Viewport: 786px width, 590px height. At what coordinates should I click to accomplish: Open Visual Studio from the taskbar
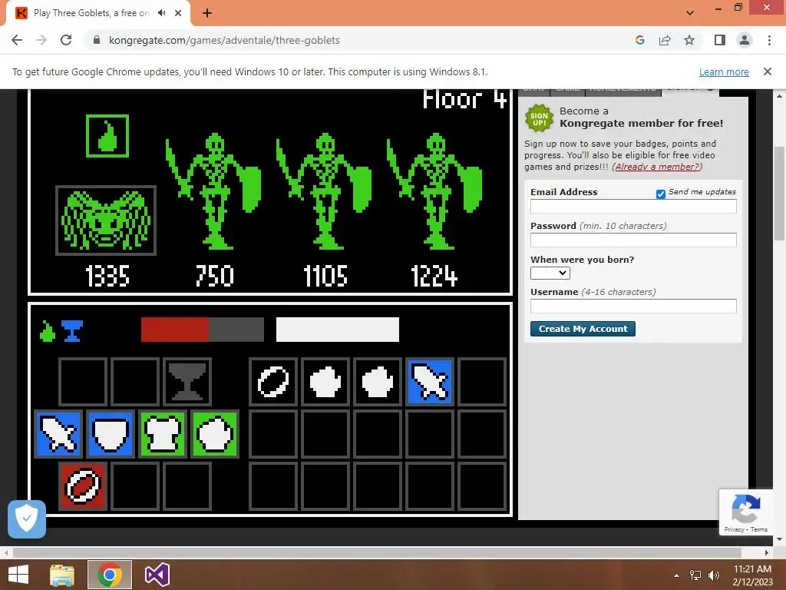point(157,575)
